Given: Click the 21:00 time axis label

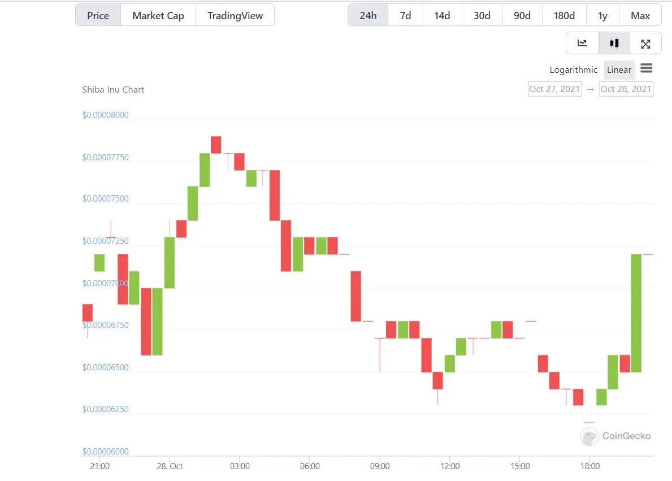Looking at the screenshot, I should (99, 466).
